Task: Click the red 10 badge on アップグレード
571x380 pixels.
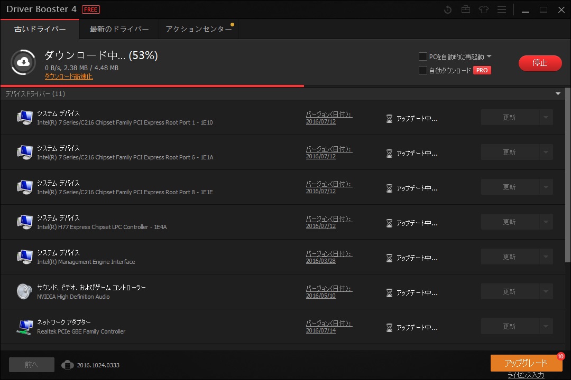Action: click(561, 356)
